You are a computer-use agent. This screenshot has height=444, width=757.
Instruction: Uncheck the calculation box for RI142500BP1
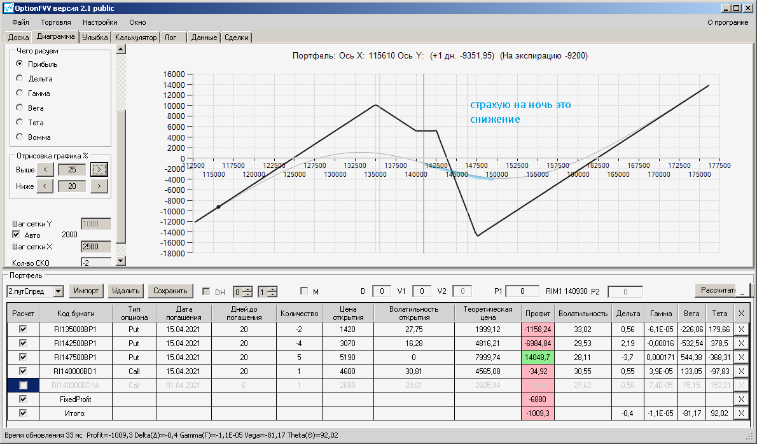point(23,343)
